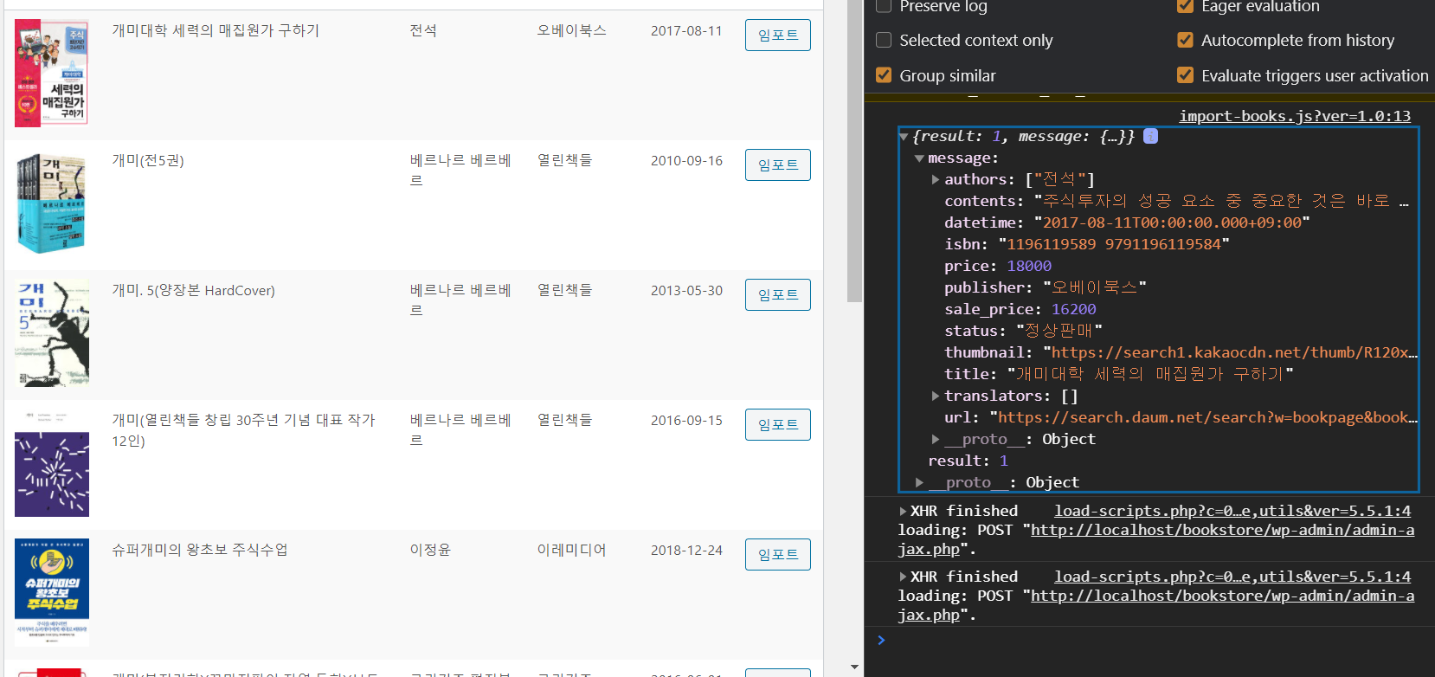Open cover thumbnail of 개미대학 세력의 매집원가 구하기
The height and width of the screenshot is (677, 1435).
click(52, 73)
